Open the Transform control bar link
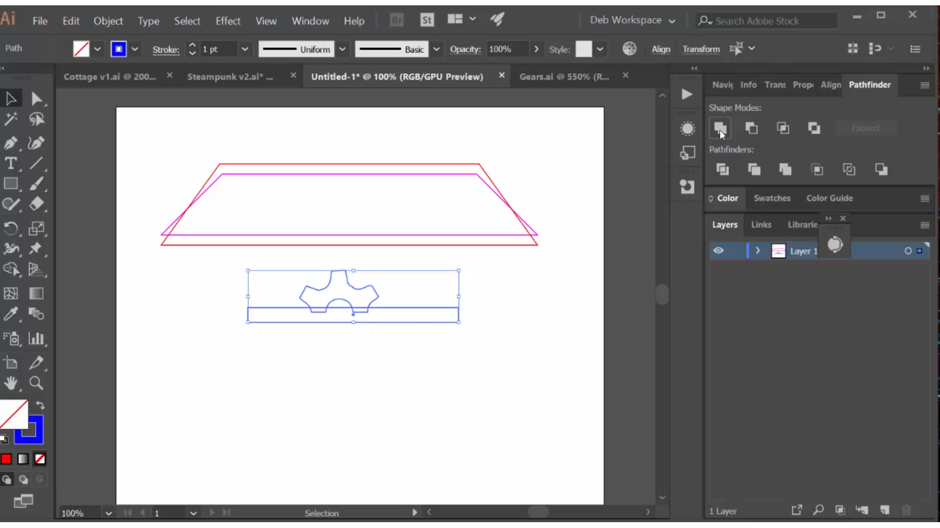The height and width of the screenshot is (528, 940). (x=701, y=49)
